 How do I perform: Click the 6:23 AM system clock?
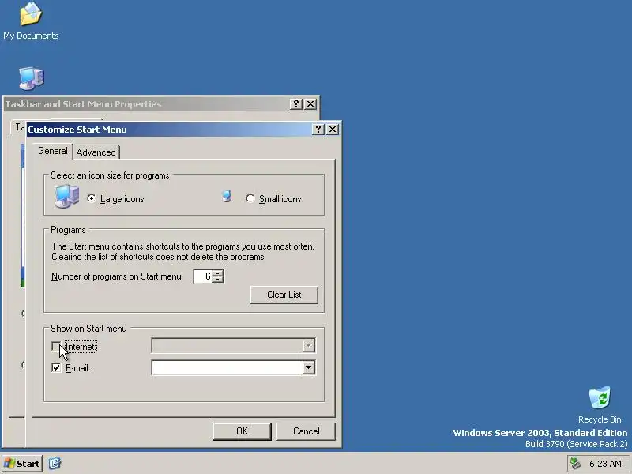(605, 464)
